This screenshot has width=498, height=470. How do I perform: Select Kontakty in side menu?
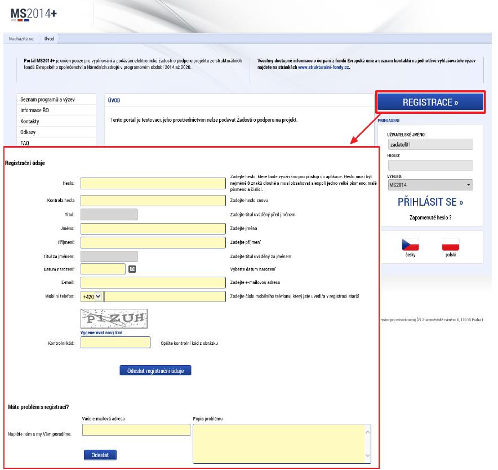tap(56, 121)
